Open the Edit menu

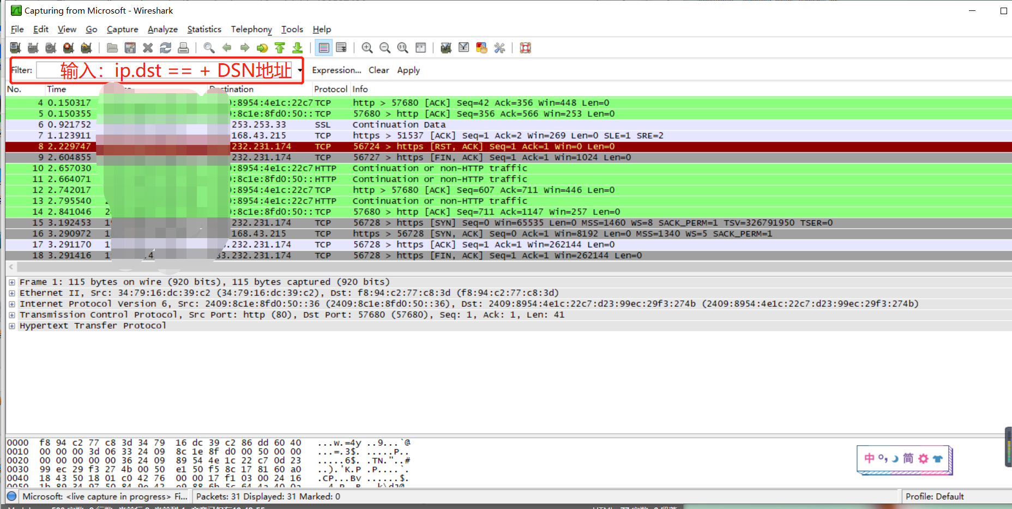pyautogui.click(x=41, y=29)
